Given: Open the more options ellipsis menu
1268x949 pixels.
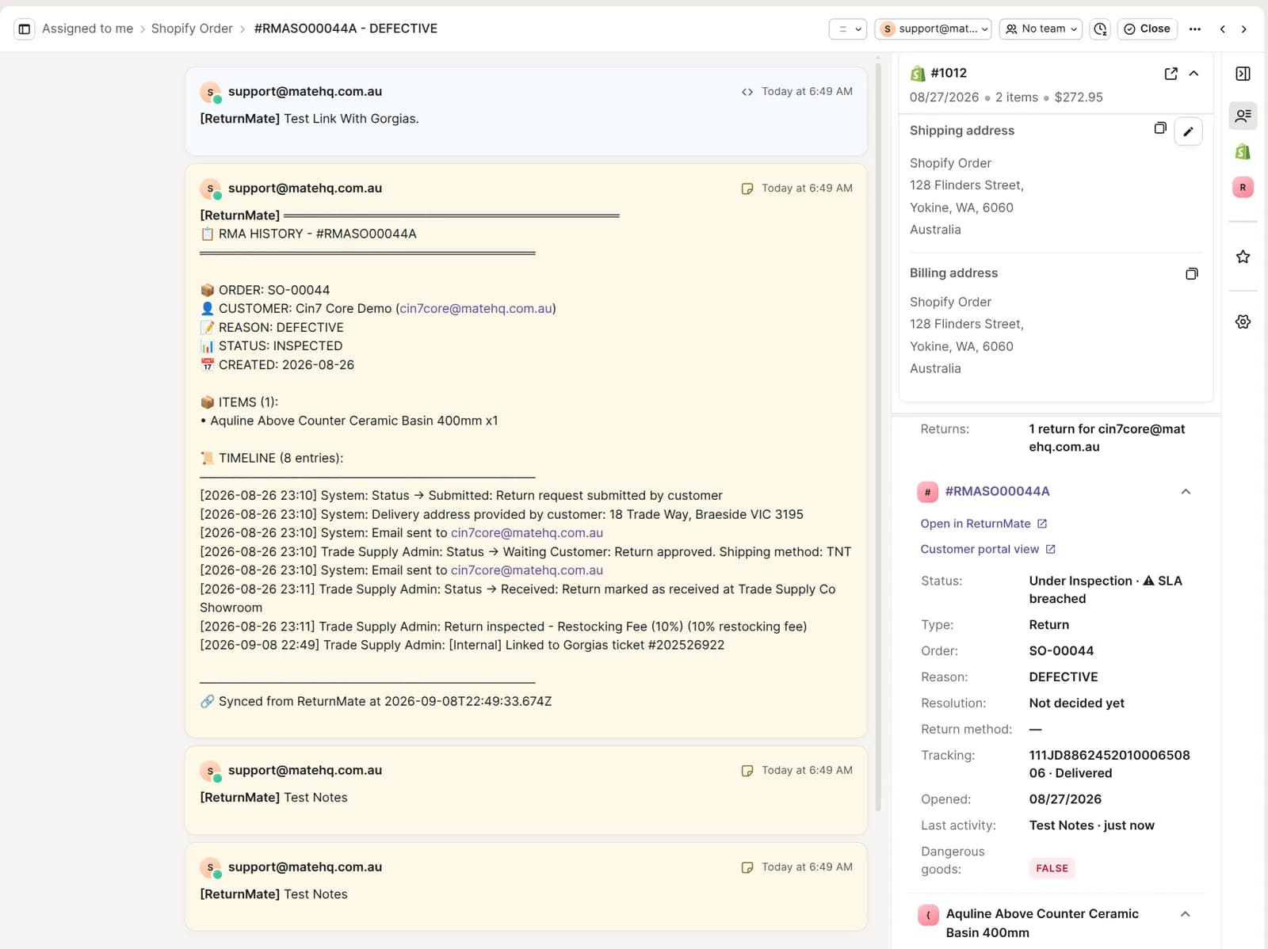Looking at the screenshot, I should coord(1195,29).
